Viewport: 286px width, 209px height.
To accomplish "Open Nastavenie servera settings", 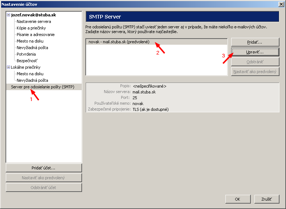I will click(34, 21).
